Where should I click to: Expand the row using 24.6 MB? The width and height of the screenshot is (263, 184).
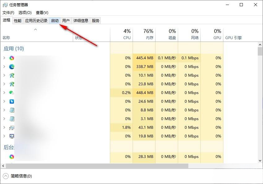tap(4, 101)
